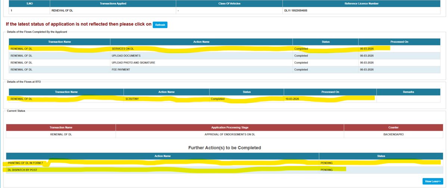Click the SERVICES ON DL action cell

click(201, 49)
